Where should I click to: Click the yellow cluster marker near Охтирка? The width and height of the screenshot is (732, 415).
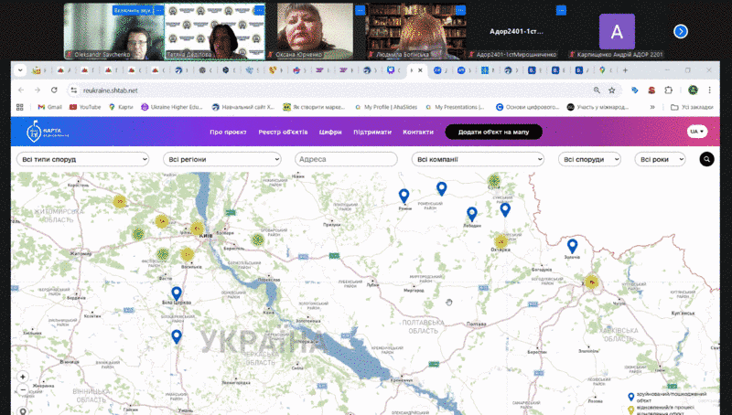(501, 241)
